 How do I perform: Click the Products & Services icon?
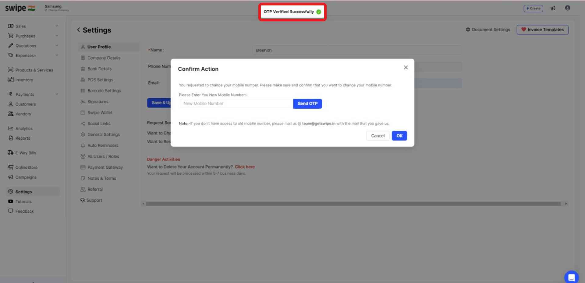coord(11,70)
